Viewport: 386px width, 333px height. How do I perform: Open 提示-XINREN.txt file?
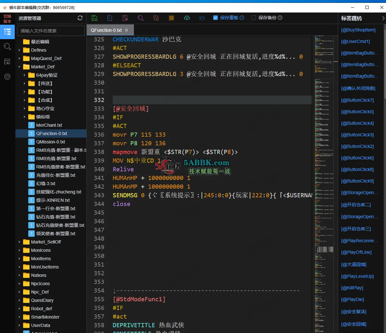tap(53, 200)
